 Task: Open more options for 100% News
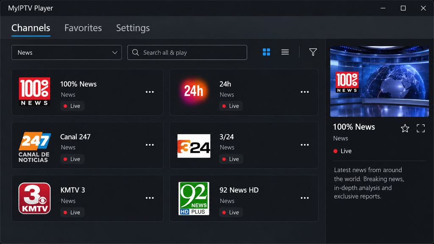150,92
